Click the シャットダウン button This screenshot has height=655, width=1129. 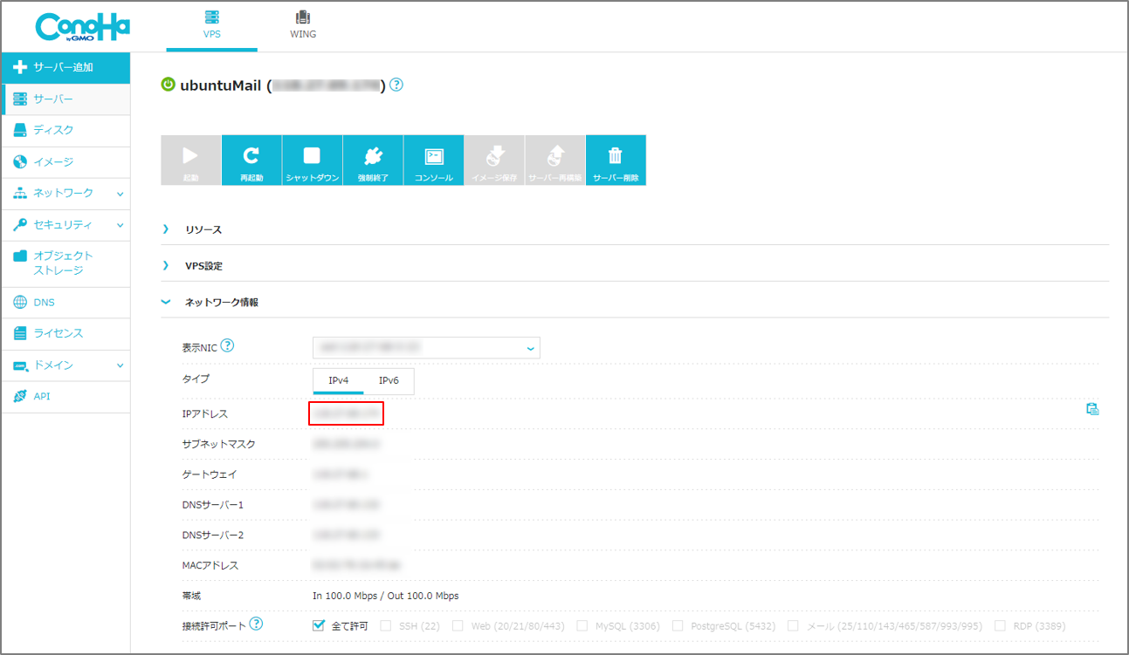tap(312, 160)
